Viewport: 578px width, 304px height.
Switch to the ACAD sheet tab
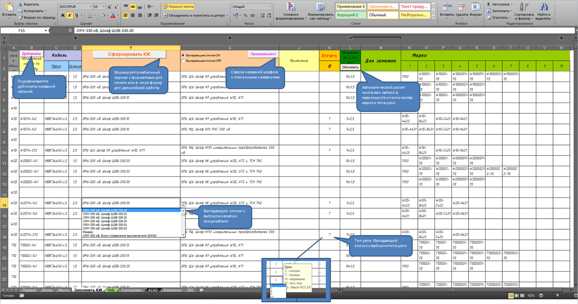tap(153, 290)
